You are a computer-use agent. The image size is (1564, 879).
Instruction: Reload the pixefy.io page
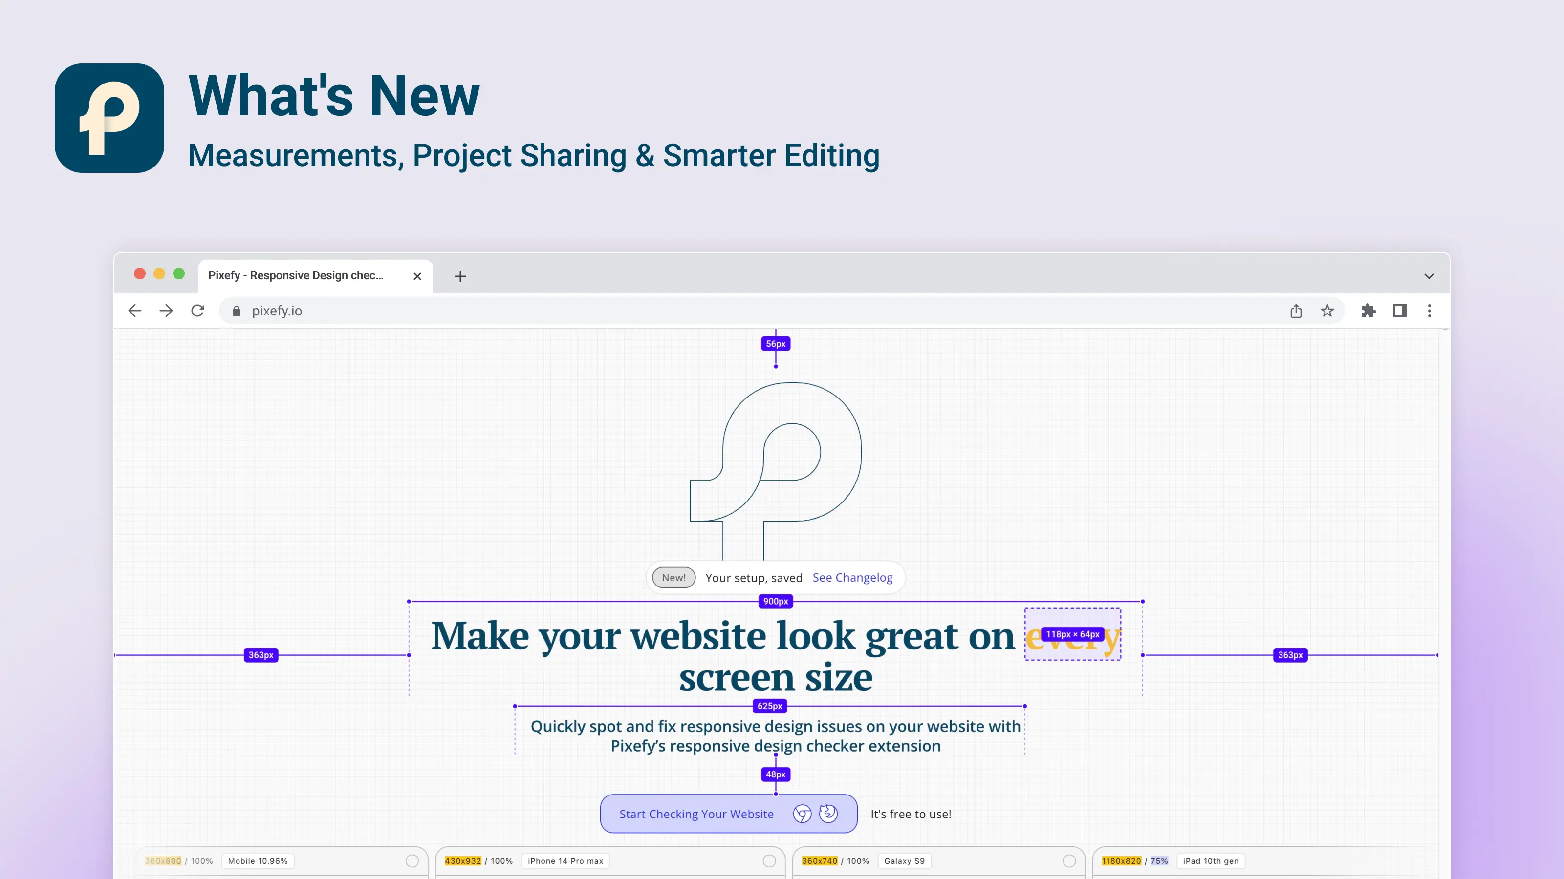197,311
